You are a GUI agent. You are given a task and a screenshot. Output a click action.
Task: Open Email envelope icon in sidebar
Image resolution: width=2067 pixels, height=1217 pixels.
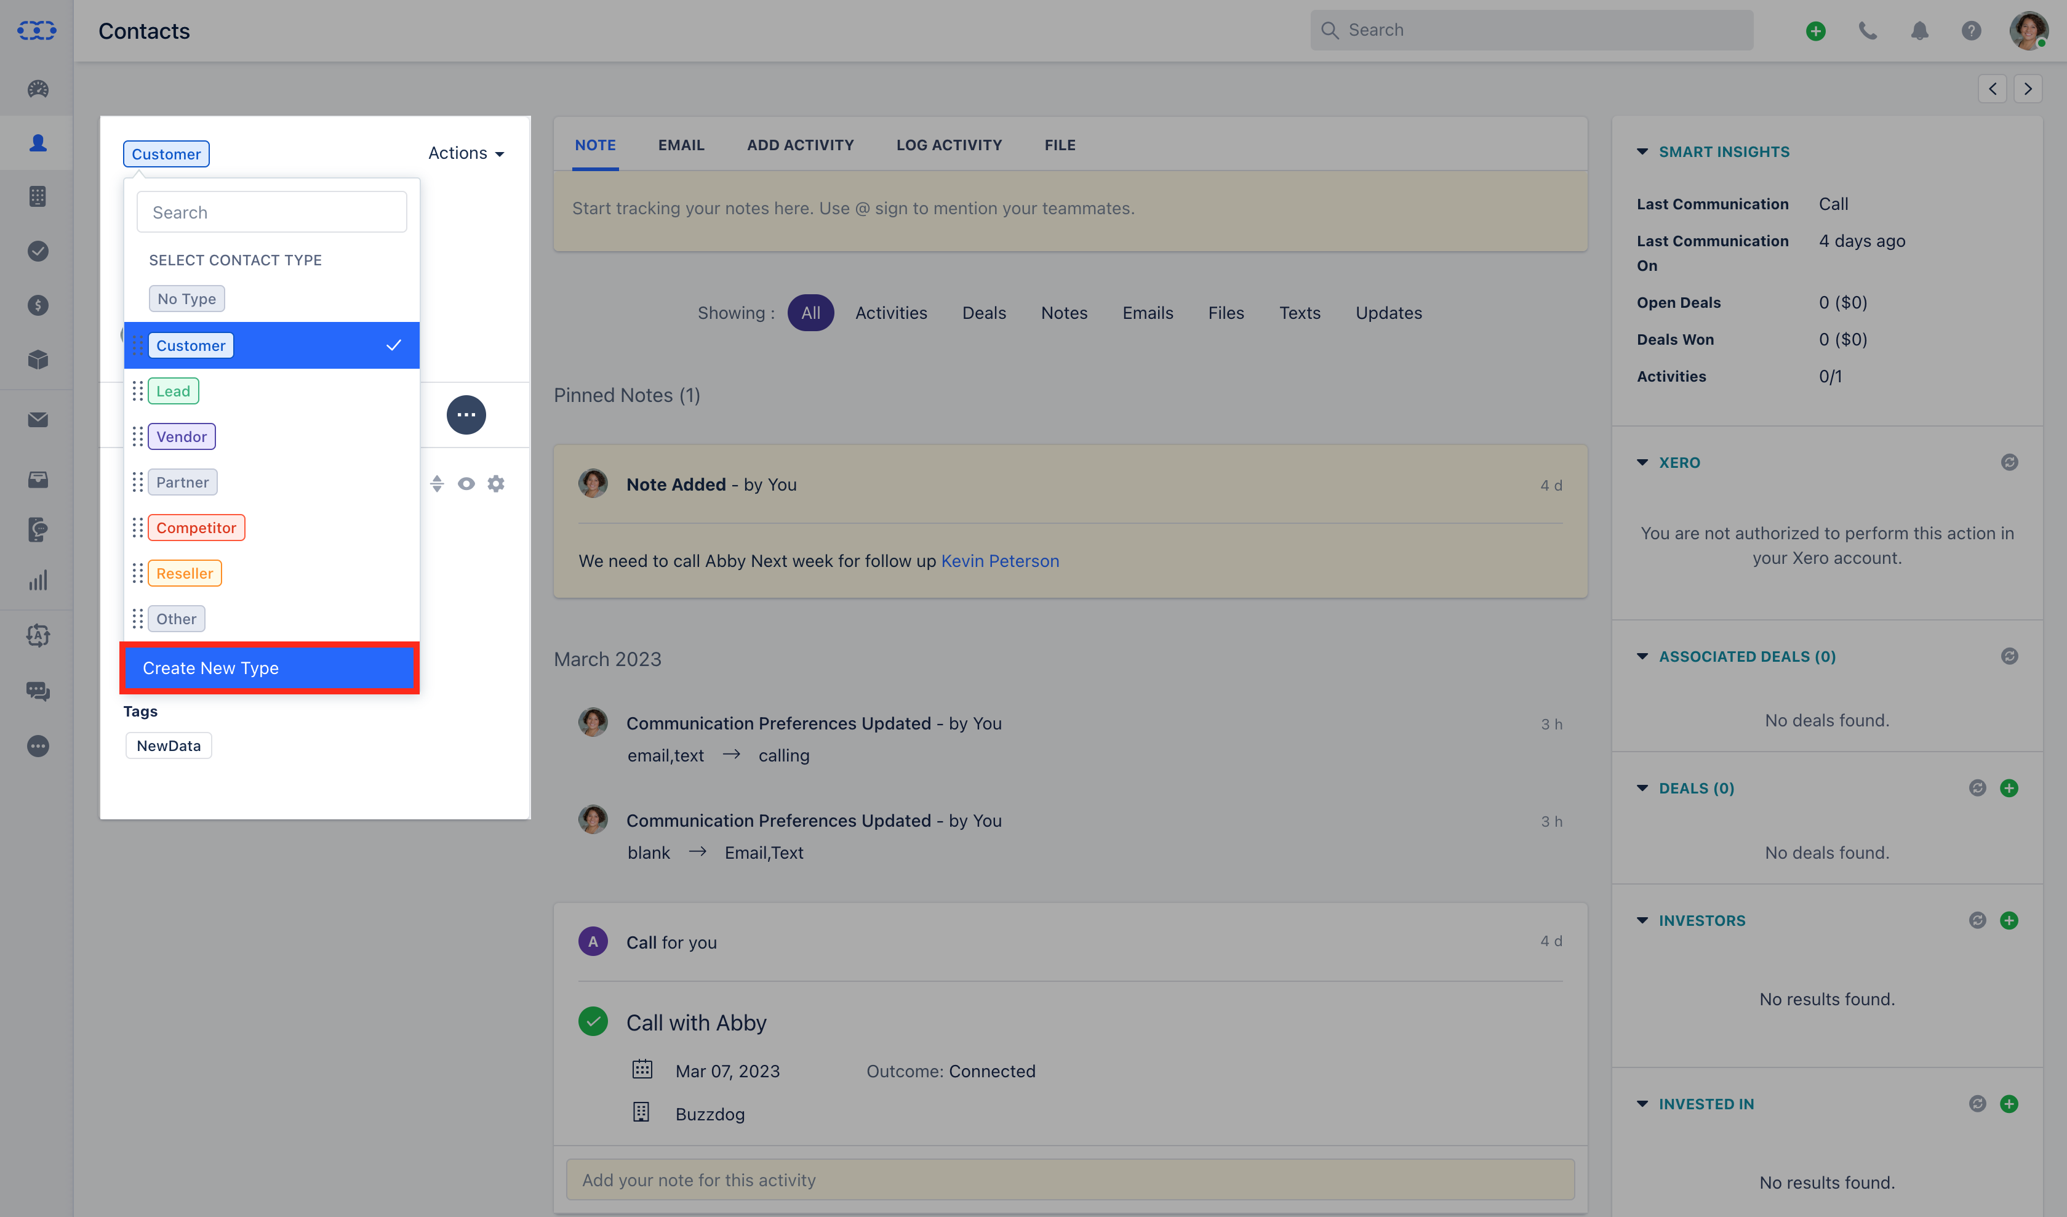(x=38, y=419)
